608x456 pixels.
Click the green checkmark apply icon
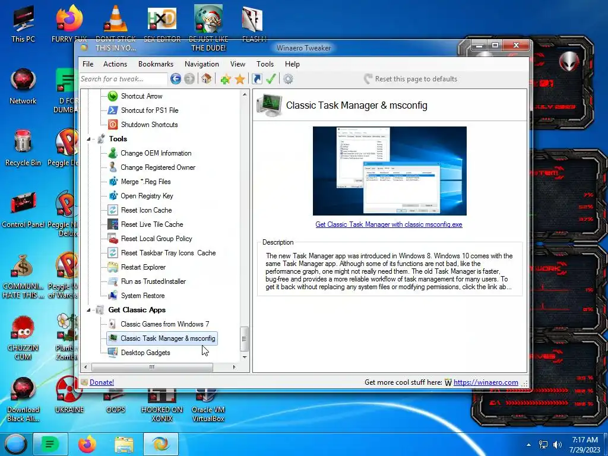click(271, 79)
